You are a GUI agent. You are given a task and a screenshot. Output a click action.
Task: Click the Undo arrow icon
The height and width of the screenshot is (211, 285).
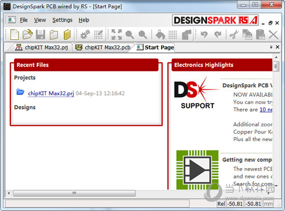click(x=204, y=34)
